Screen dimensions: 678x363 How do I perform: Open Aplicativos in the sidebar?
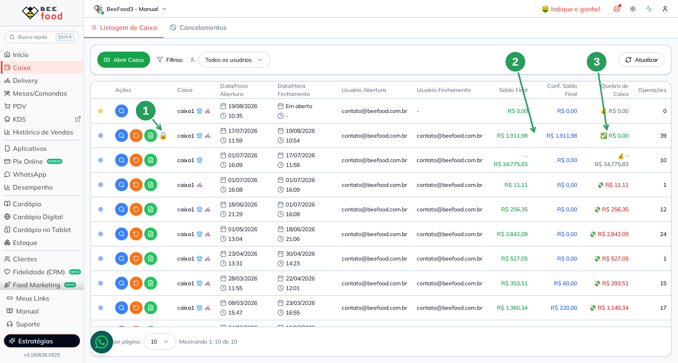click(42, 148)
